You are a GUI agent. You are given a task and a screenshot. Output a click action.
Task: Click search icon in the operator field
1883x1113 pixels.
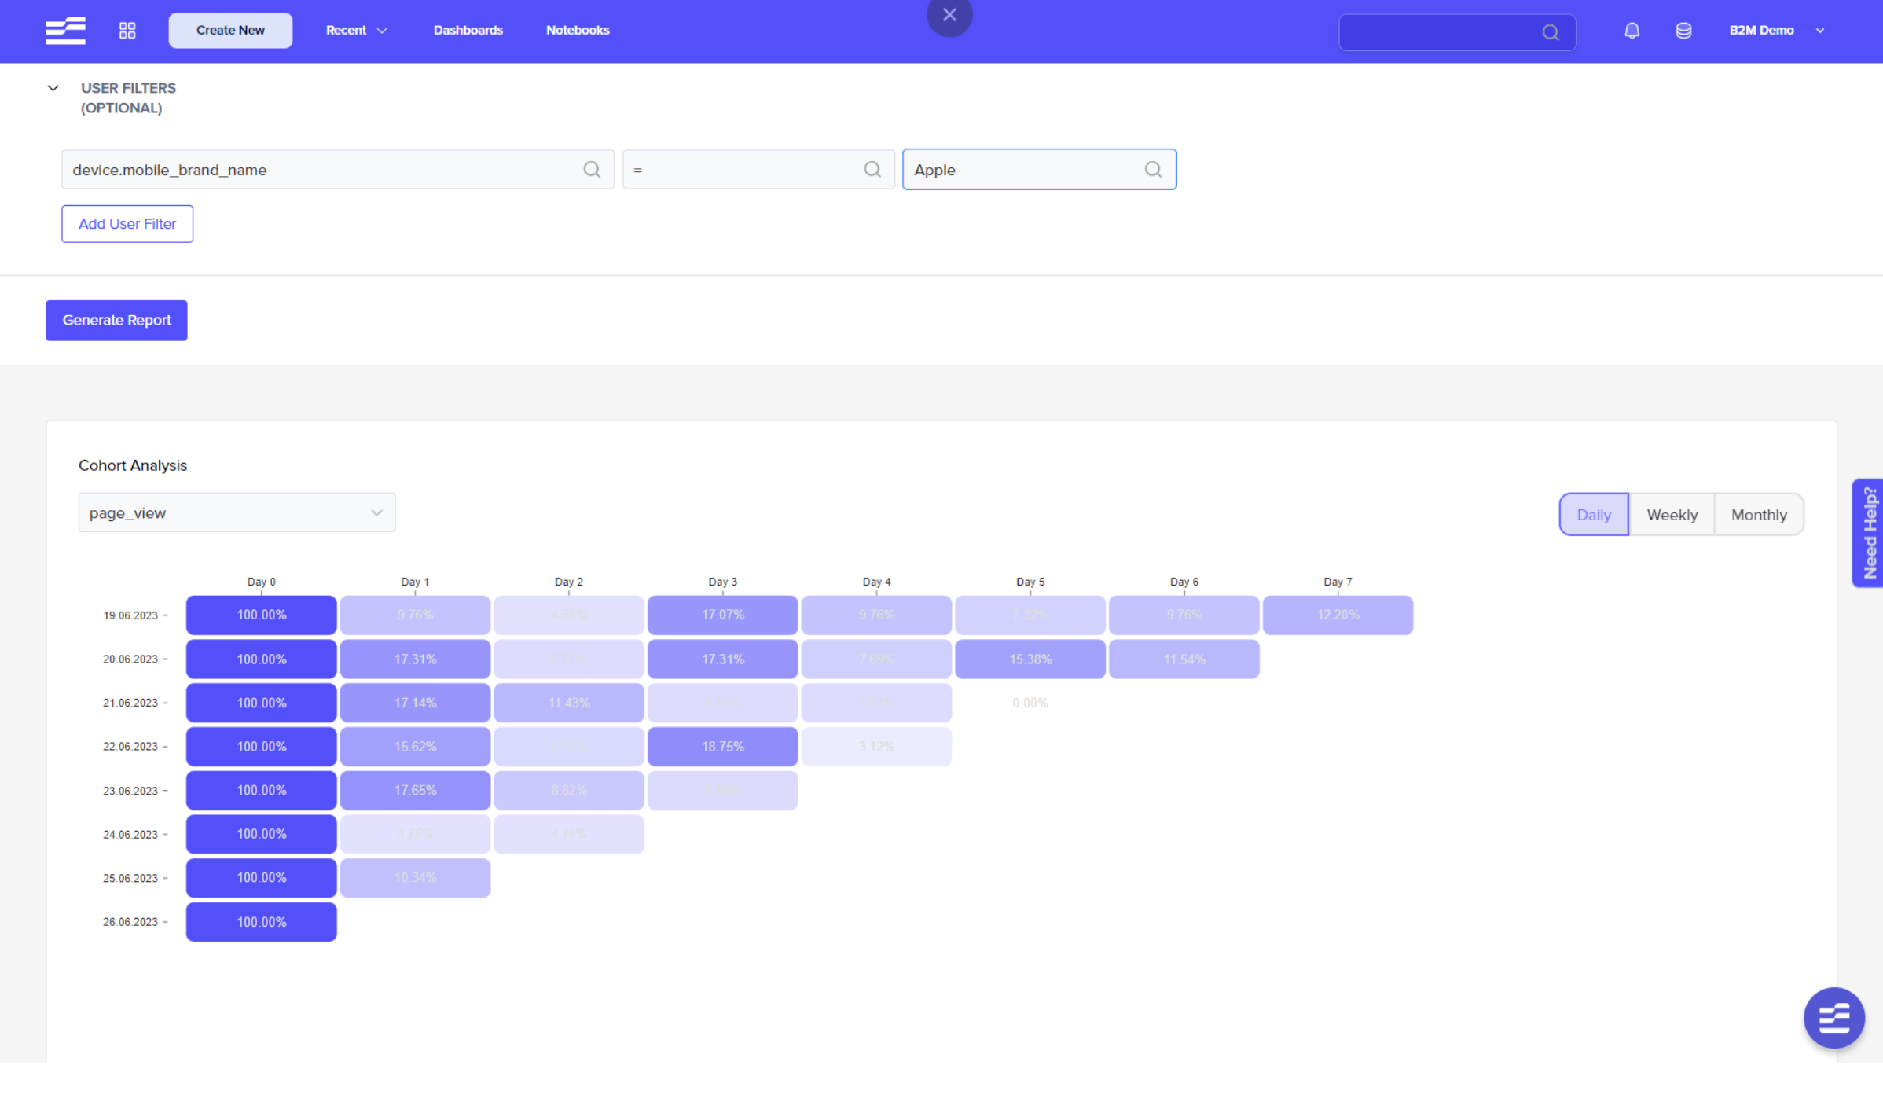click(872, 170)
